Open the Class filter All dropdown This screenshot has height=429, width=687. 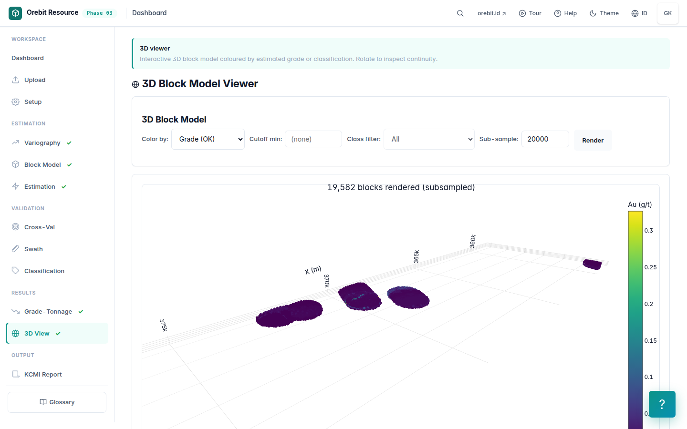click(429, 139)
